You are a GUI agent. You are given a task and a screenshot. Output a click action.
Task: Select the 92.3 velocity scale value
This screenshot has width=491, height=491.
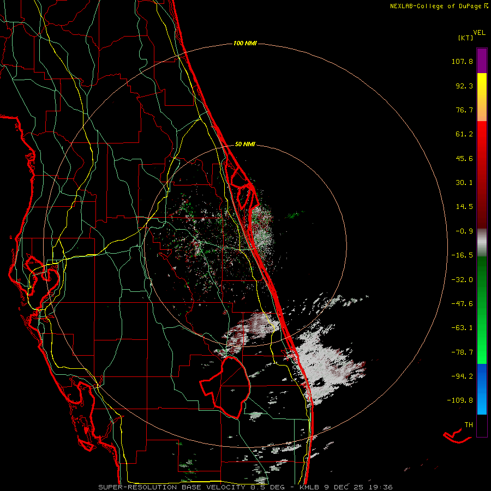coord(464,86)
